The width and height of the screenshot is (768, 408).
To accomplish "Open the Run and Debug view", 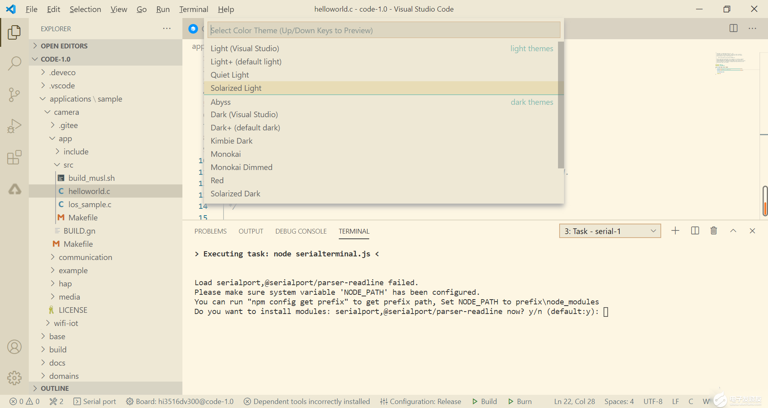I will tap(14, 126).
